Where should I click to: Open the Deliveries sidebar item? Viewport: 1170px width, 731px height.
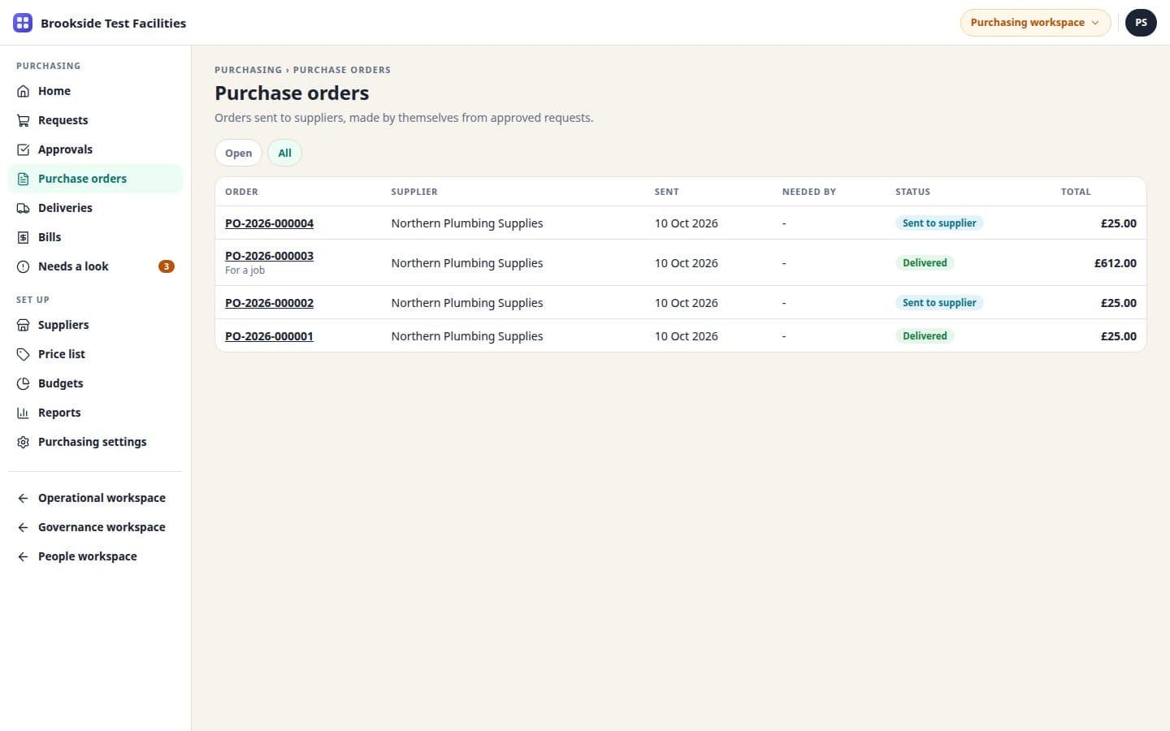95,208
